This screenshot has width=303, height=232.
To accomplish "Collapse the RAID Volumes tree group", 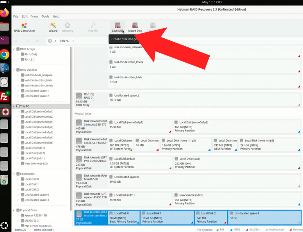I will coord(14,70).
